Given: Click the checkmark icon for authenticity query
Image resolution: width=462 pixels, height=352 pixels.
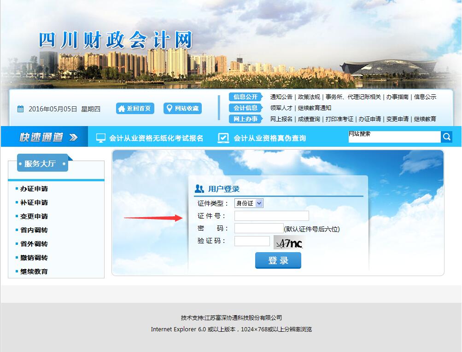Looking at the screenshot, I should click(x=223, y=138).
